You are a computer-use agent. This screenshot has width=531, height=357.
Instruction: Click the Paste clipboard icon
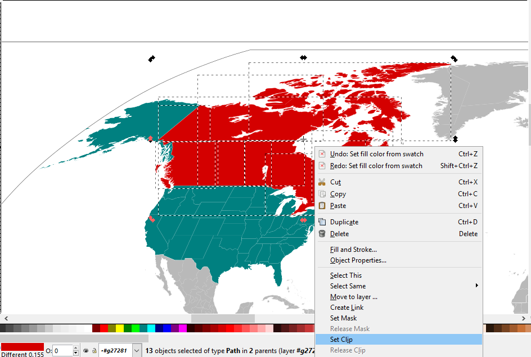322,206
